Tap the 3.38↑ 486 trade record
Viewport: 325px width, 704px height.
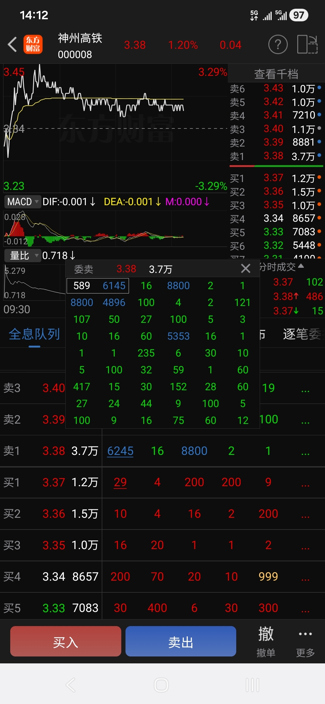click(298, 296)
